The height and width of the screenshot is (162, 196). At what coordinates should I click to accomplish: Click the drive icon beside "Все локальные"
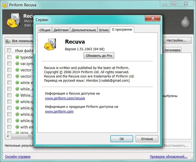(8, 41)
